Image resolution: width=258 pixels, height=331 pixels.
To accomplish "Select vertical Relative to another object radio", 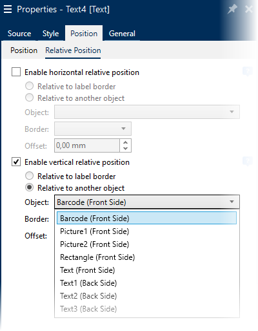I will click(30, 187).
